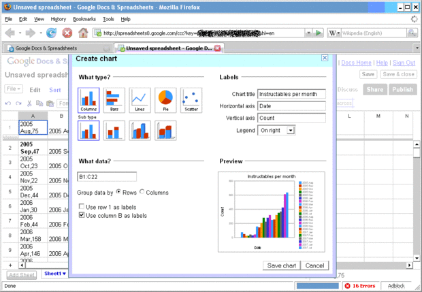Reload the current page
This screenshot has height=292, width=422.
coord(51,33)
